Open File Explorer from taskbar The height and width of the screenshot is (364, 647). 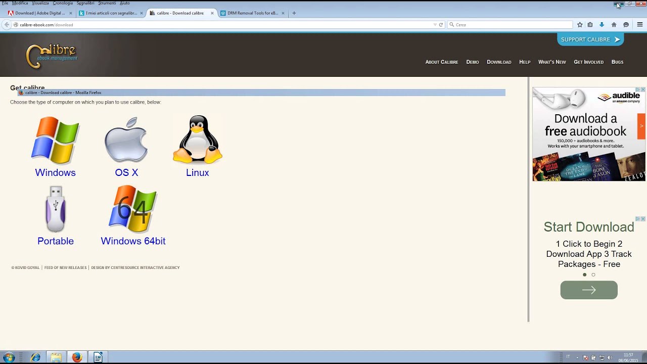coord(56,357)
